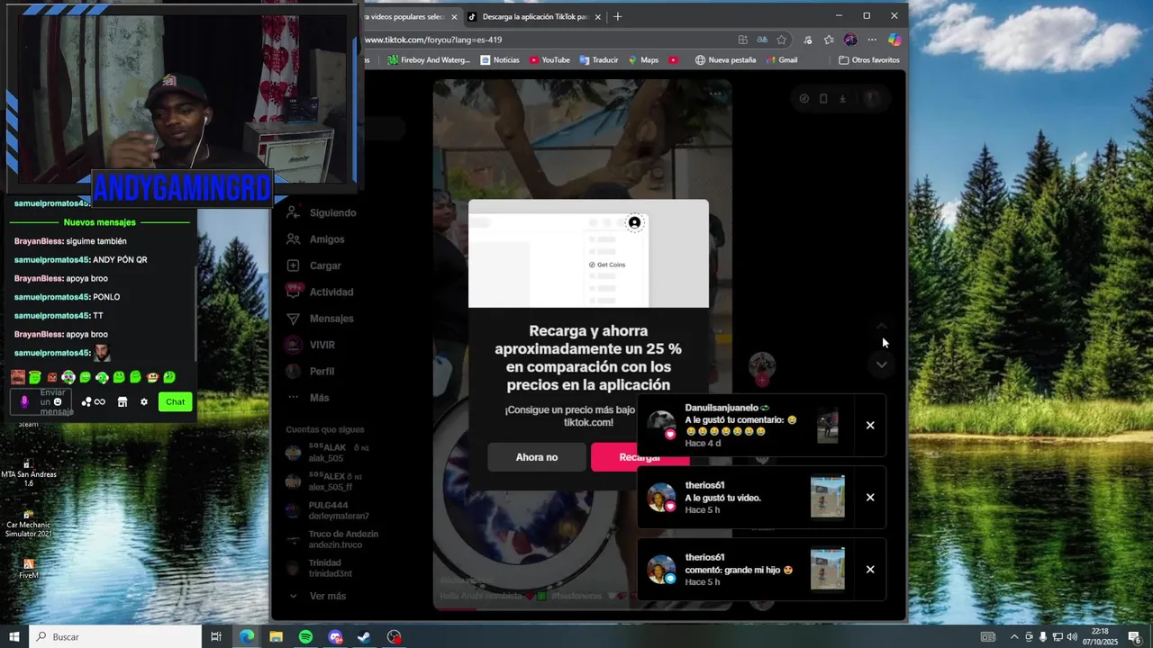Open followed account PULG444 derleymateran7

(328, 510)
